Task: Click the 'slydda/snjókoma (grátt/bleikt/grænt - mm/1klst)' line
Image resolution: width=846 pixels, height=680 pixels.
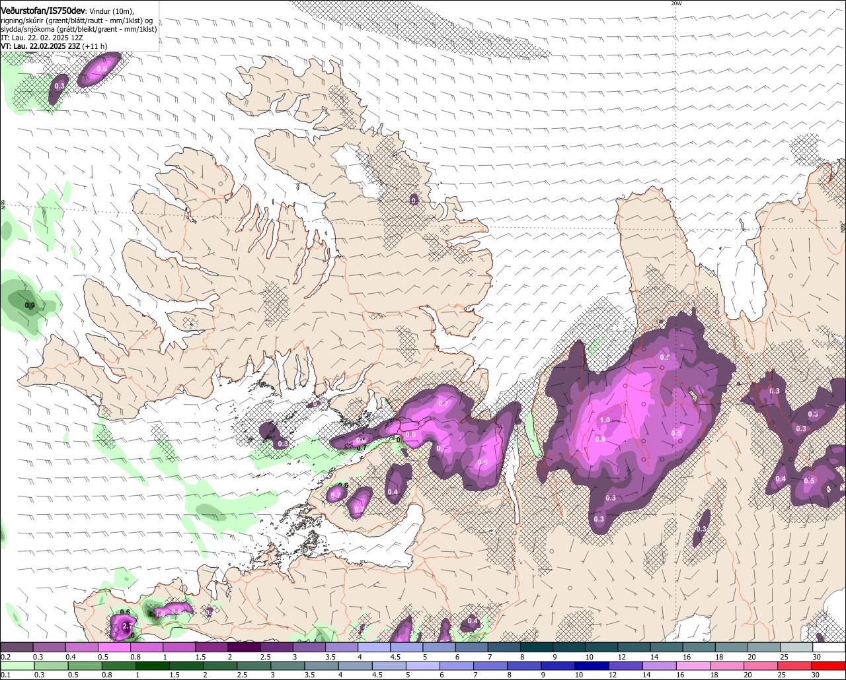Action: [x=79, y=29]
